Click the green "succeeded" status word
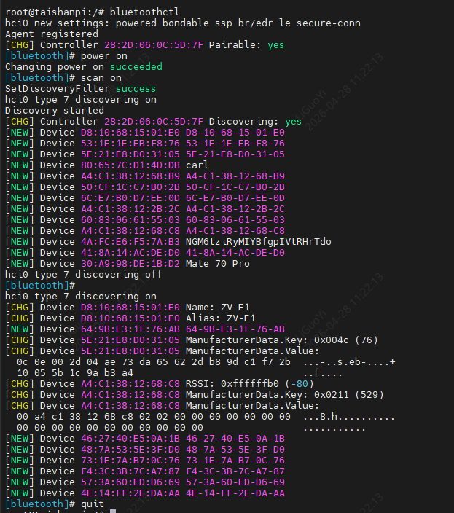This screenshot has height=513, width=454. click(x=136, y=67)
